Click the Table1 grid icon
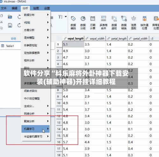The width and height of the screenshot is (159, 157). coord(3,46)
